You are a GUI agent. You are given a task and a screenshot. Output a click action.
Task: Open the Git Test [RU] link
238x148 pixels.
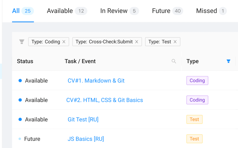(x=83, y=120)
